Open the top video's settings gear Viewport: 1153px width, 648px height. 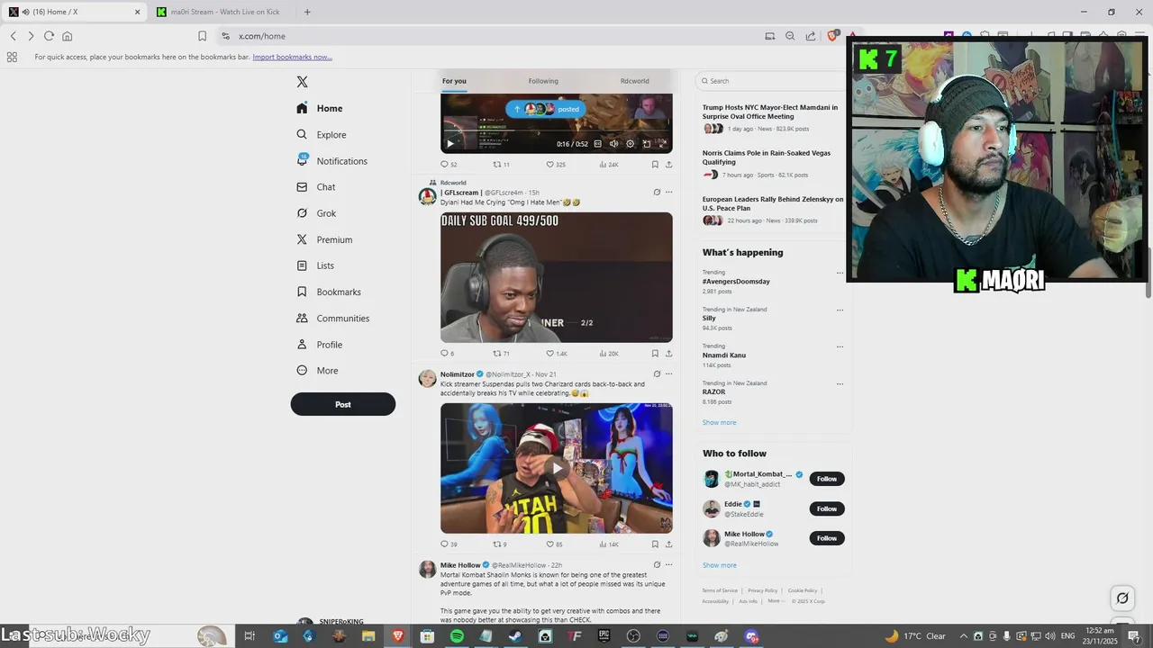point(630,144)
